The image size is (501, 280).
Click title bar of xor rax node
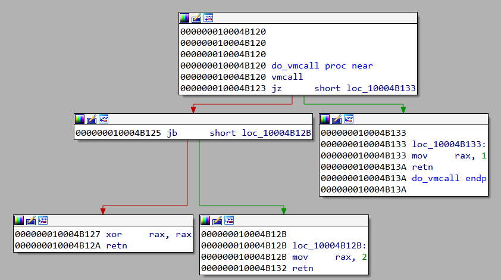coord(103,220)
